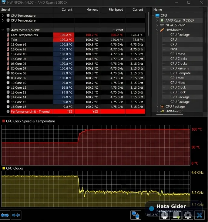Select the CPU Max tree item
208x222 pixels.
point(177,78)
